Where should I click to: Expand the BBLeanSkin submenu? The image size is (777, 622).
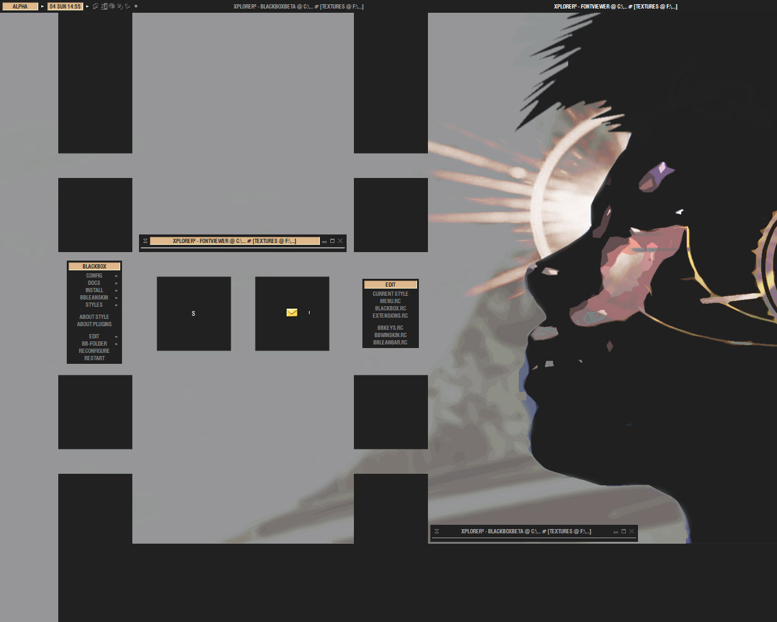[x=94, y=298]
